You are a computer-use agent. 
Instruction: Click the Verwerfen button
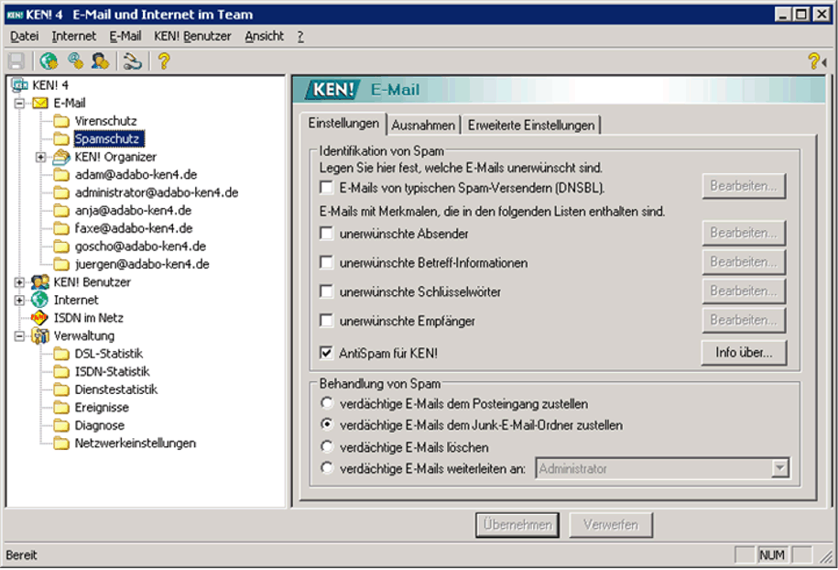coord(611,524)
